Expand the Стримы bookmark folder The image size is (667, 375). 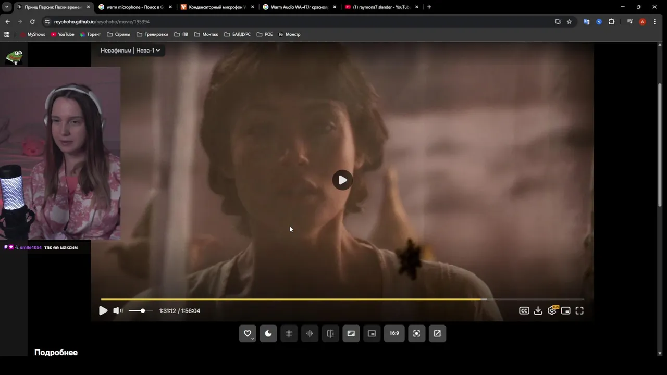[118, 34]
